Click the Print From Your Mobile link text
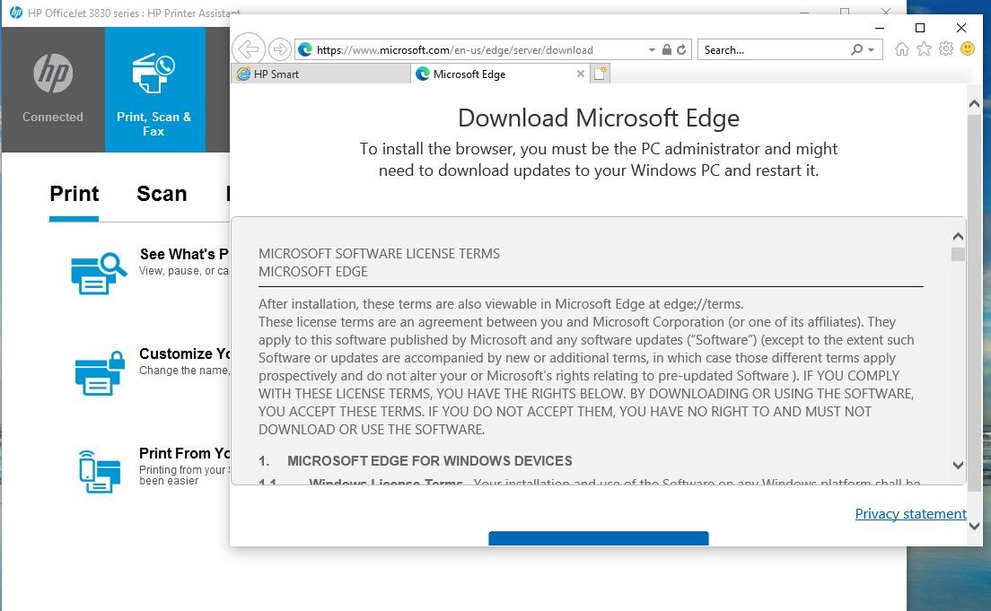 point(185,454)
